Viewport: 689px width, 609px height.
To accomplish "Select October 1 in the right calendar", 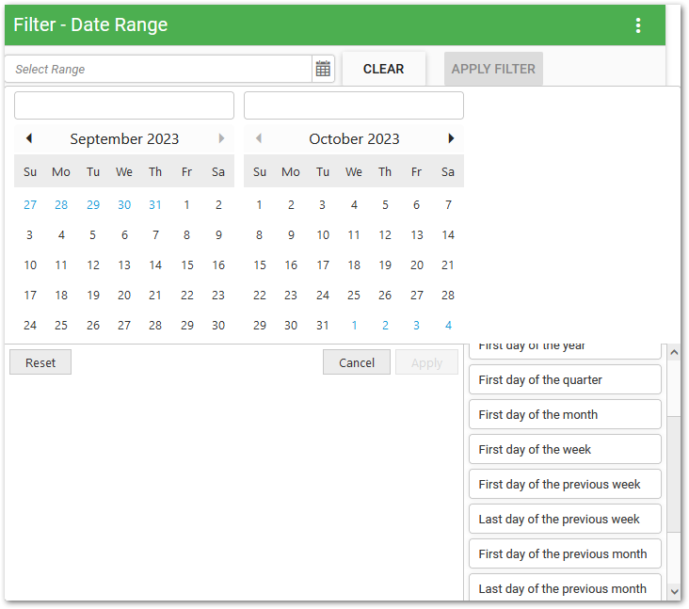I will point(259,205).
